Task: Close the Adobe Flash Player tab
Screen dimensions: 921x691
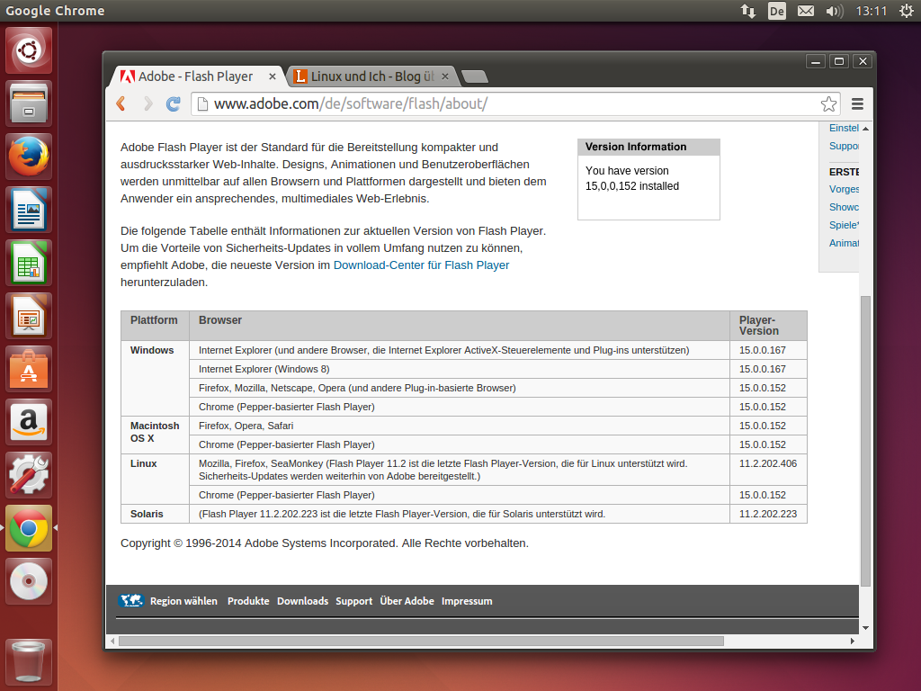Action: [x=273, y=76]
